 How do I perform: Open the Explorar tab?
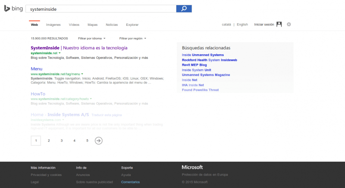click(x=132, y=25)
